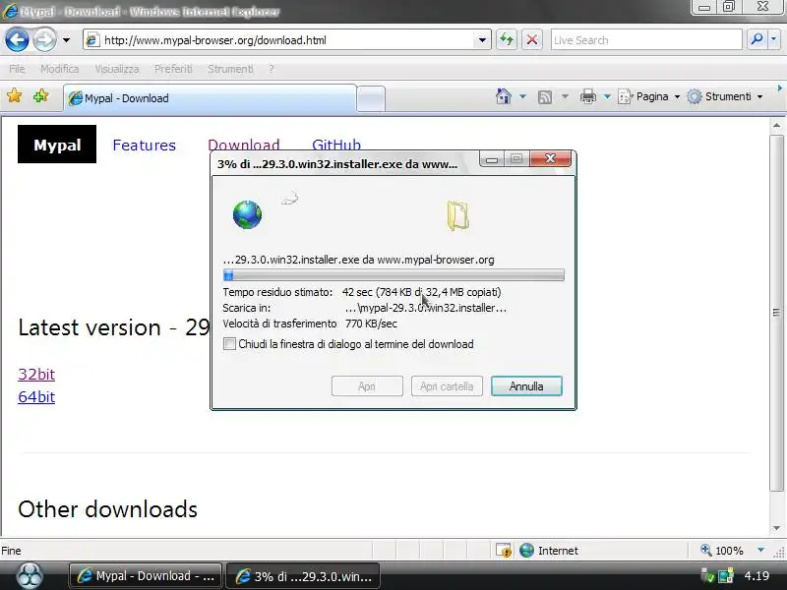This screenshot has height=590, width=787.
Task: Click the page scrollbar down arrow
Action: pyautogui.click(x=776, y=528)
